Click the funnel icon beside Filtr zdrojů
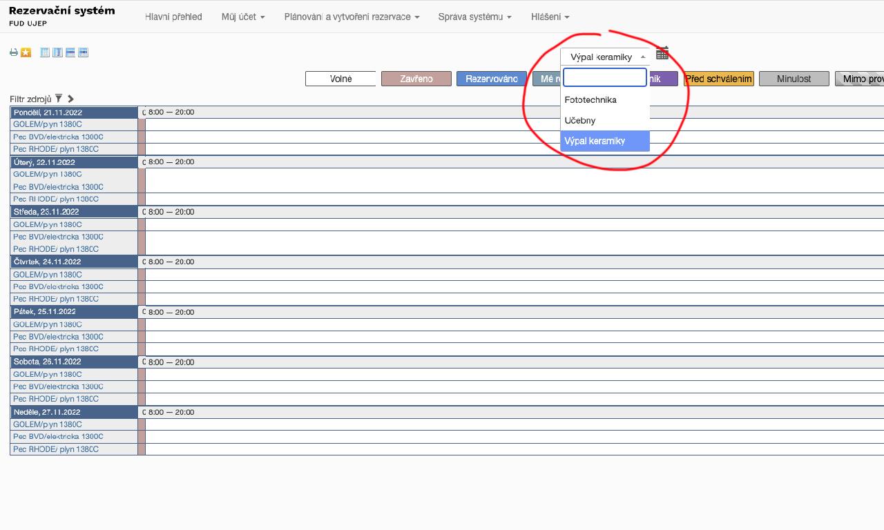The image size is (884, 530). coord(59,99)
